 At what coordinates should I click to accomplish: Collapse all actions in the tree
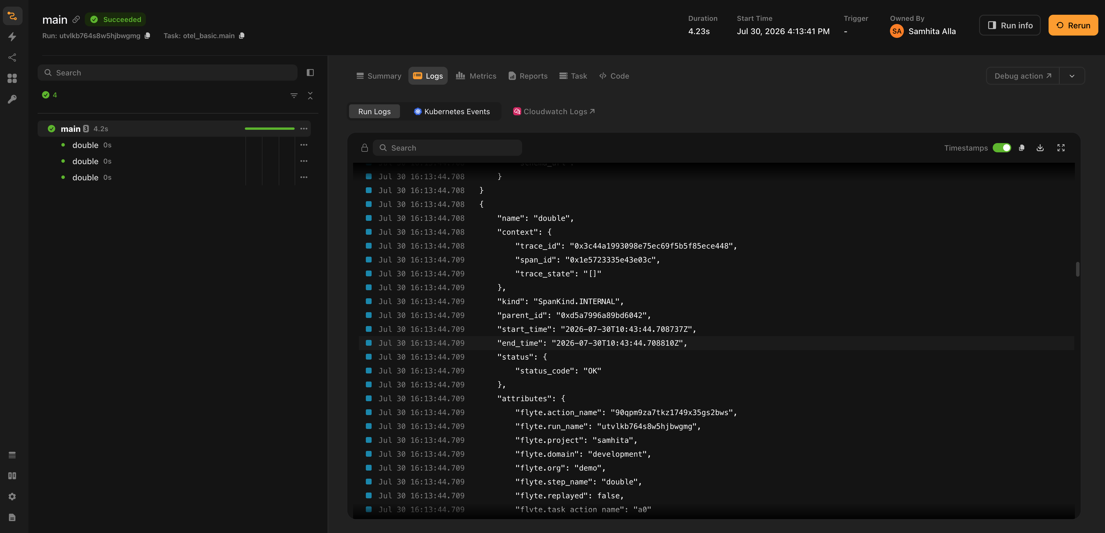tap(310, 96)
